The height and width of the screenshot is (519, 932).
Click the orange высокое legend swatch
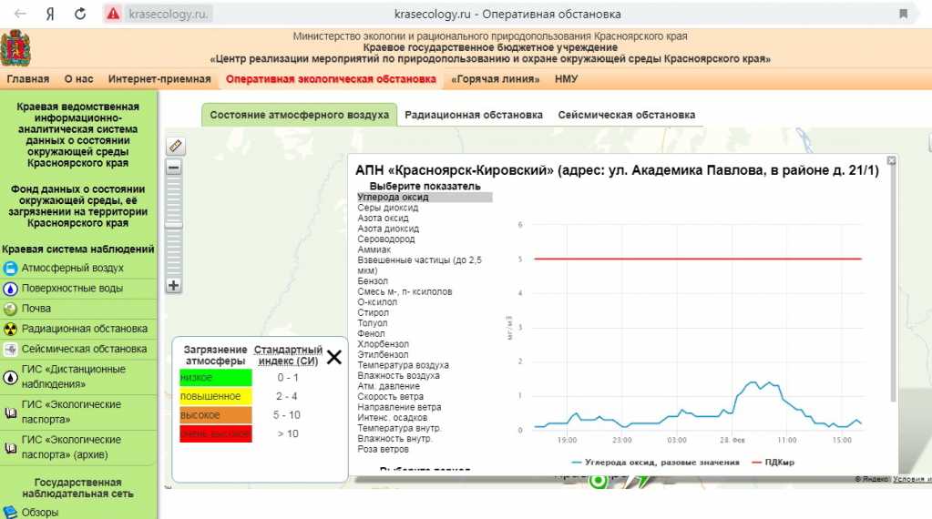click(216, 415)
